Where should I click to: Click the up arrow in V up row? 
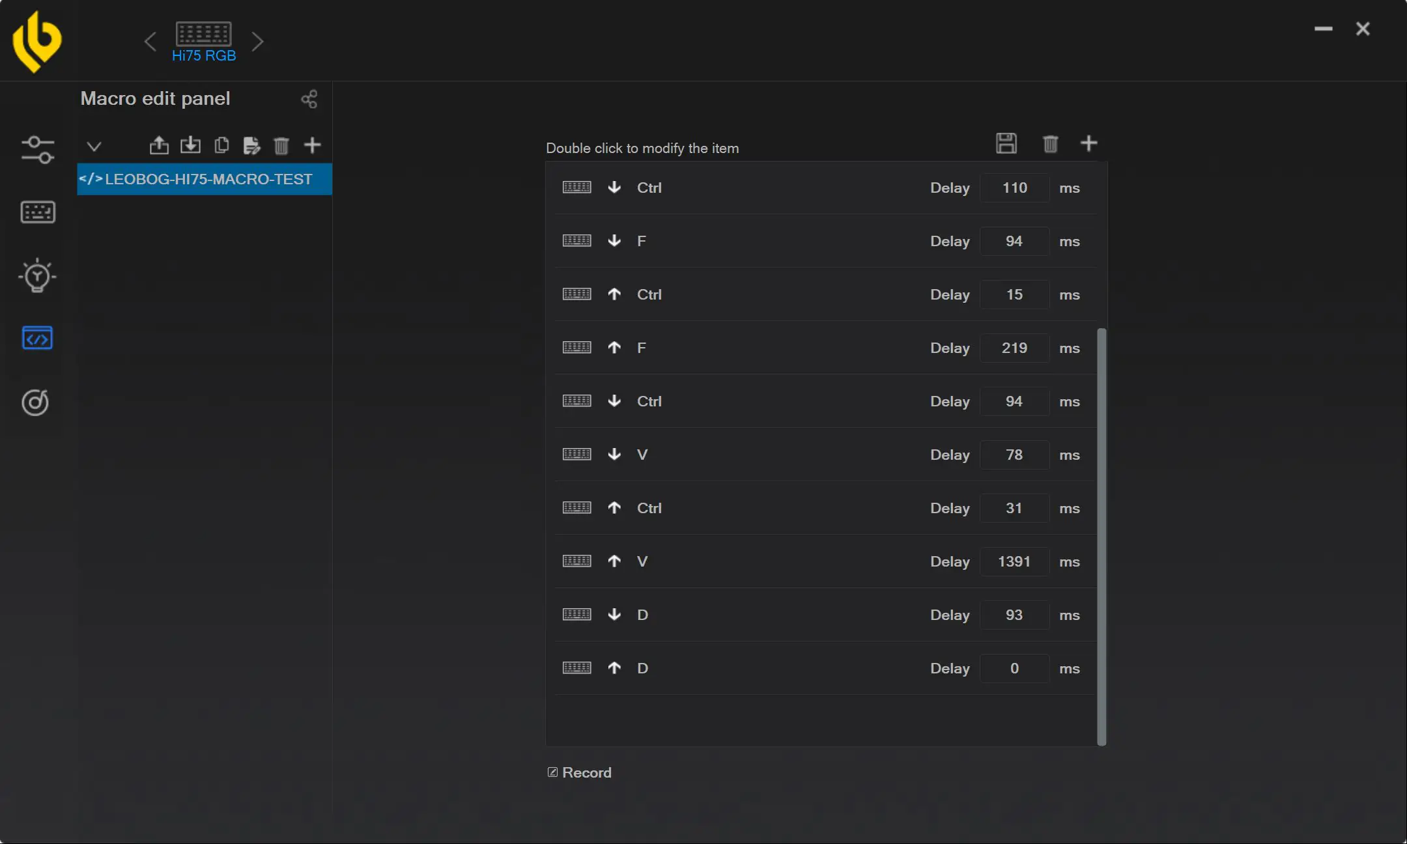pos(614,561)
